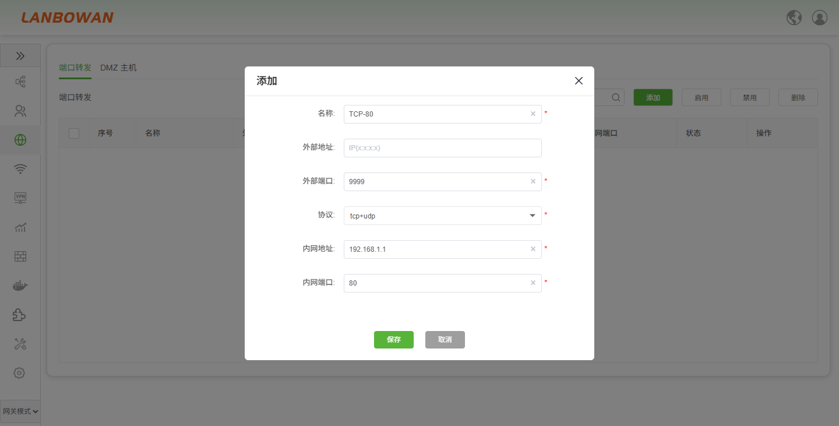This screenshot has height=426, width=839.
Task: Click the 启用 enable button
Action: pyautogui.click(x=701, y=97)
